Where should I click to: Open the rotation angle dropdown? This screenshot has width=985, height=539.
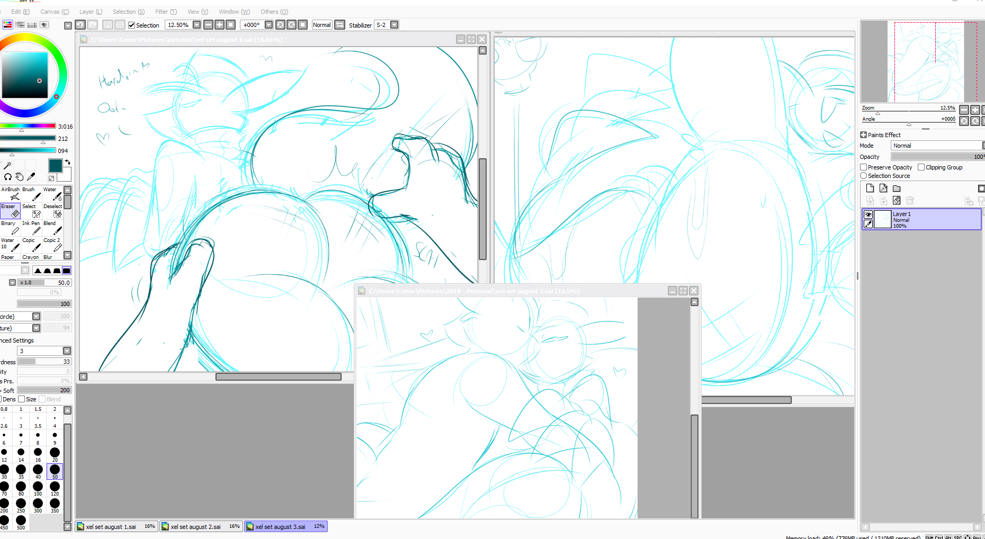point(268,25)
